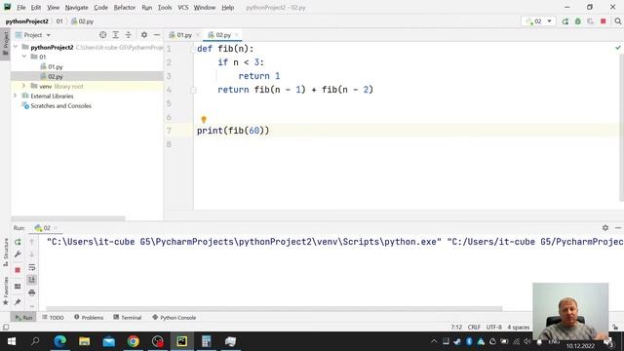Stop process in Run panel
624x351 pixels.
click(18, 270)
